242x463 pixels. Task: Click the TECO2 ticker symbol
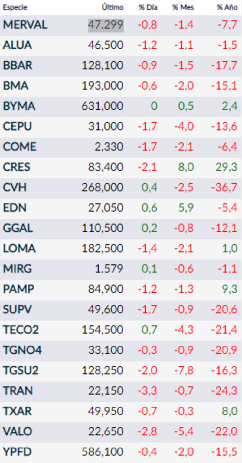coord(21,330)
